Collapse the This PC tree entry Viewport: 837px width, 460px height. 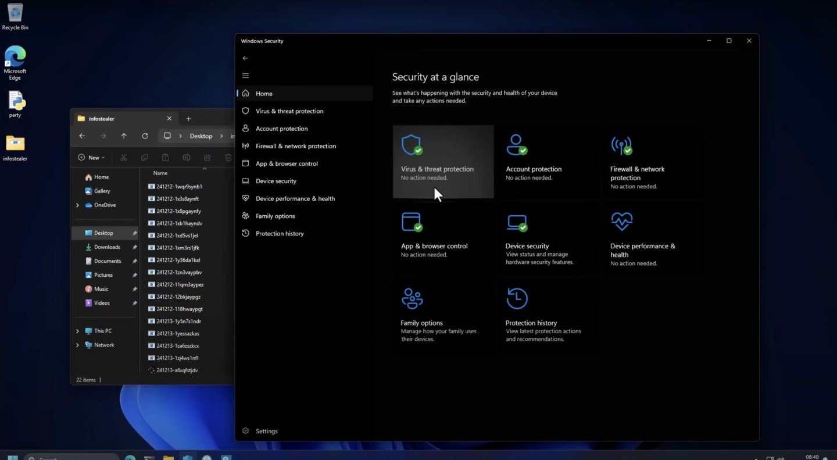click(77, 330)
